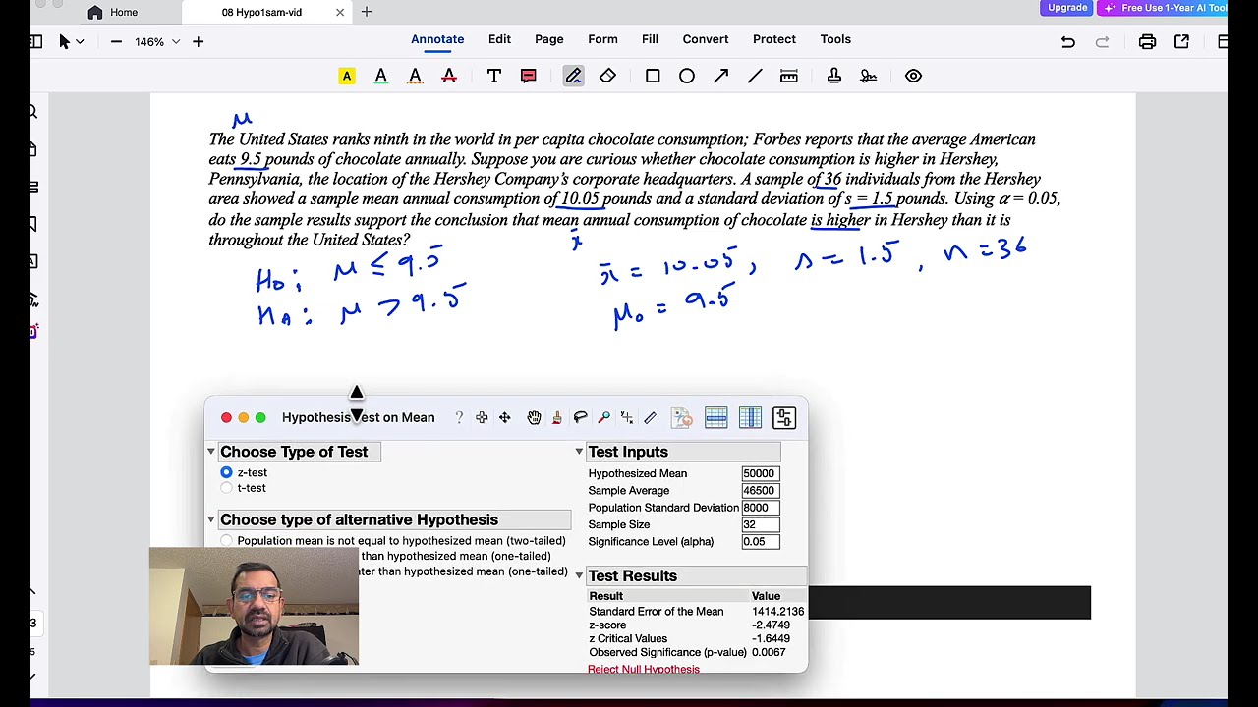The width and height of the screenshot is (1258, 707).
Task: Edit the Population Standard Deviation field
Action: tap(761, 508)
